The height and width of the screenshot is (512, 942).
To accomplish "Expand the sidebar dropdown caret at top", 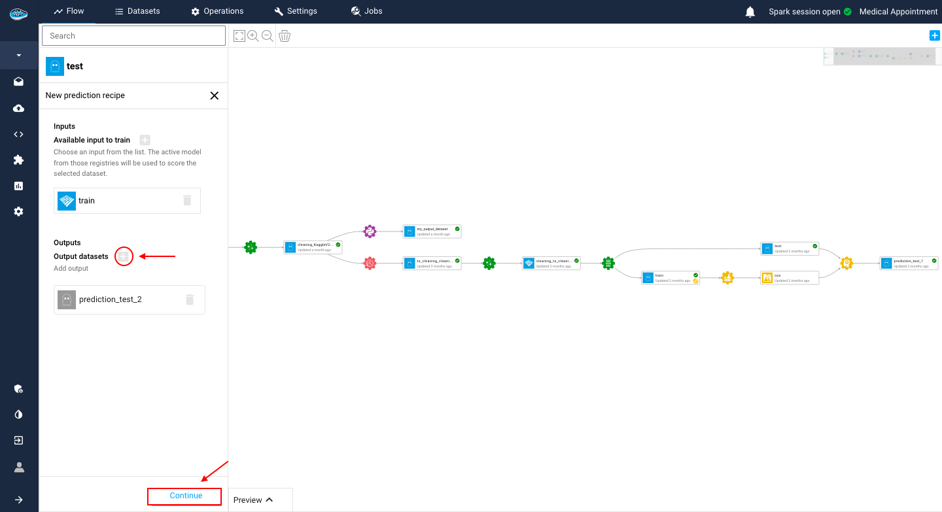I will click(19, 56).
